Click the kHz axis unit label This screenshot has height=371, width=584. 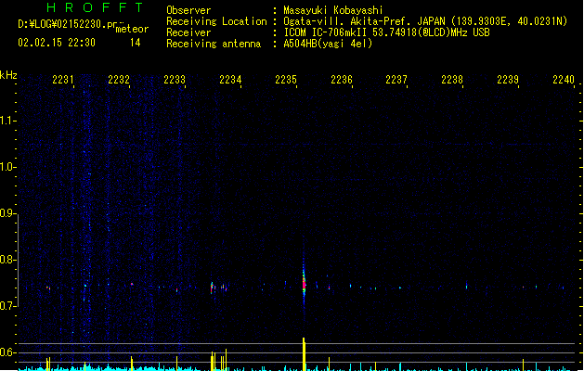point(8,75)
